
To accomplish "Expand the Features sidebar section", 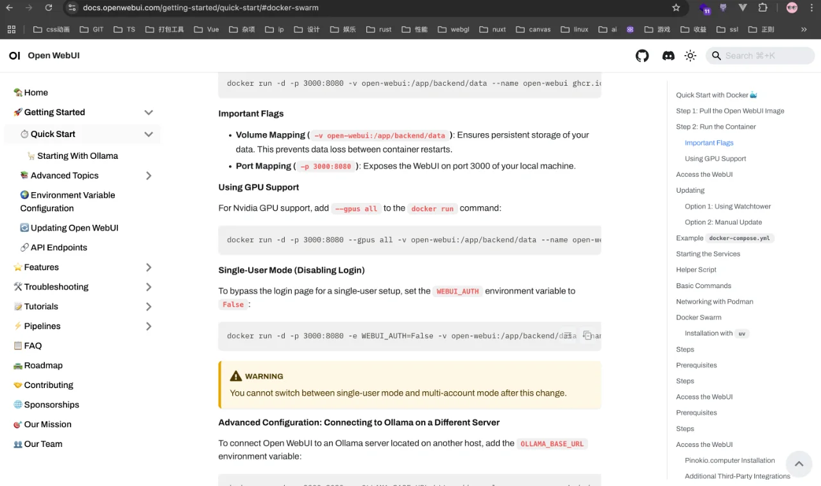I will 149,268.
